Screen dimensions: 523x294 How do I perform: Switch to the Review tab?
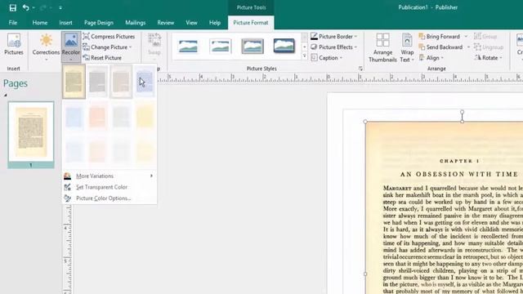[x=166, y=23]
